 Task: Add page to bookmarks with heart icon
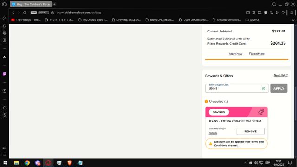coord(283,13)
